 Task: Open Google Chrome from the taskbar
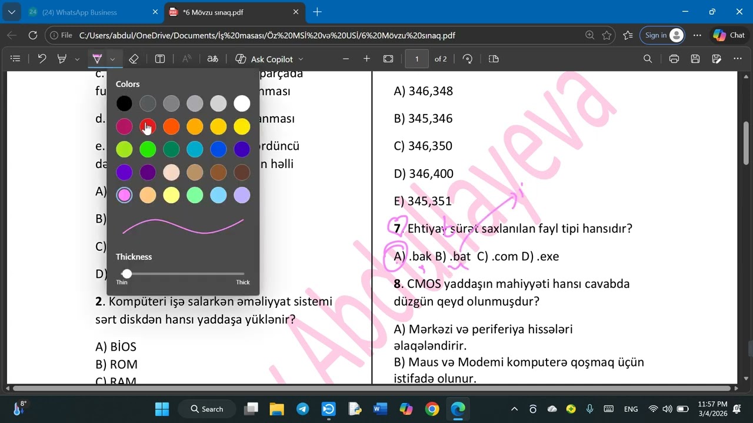tap(432, 409)
